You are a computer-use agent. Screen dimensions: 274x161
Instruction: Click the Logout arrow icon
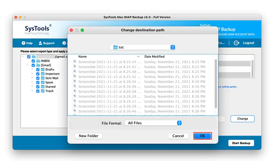(236, 43)
